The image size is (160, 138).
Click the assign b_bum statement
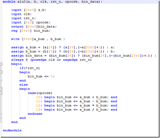click(63, 51)
